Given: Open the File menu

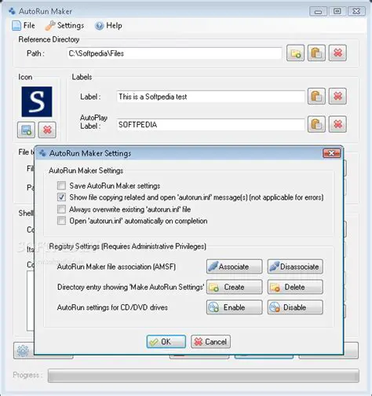Looking at the screenshot, I should 24,25.
